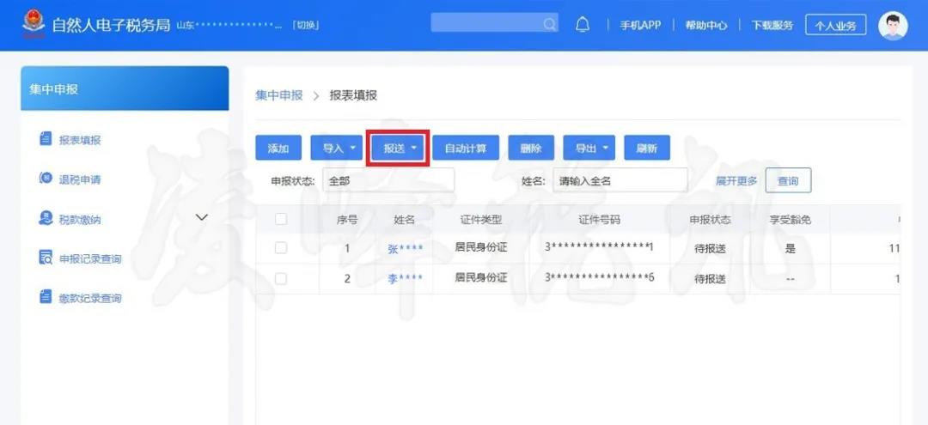Open 退税申请 in the sidebar
This screenshot has width=928, height=425.
click(x=80, y=179)
